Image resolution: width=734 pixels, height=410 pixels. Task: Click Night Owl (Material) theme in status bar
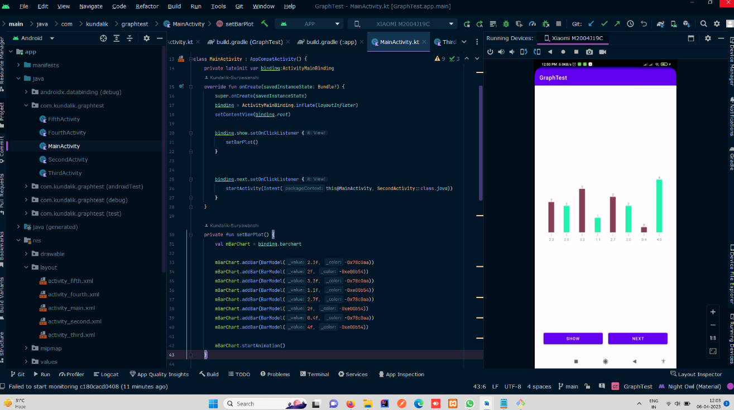pos(690,387)
